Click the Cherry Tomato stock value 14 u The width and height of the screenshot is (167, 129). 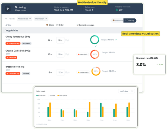(50, 40)
